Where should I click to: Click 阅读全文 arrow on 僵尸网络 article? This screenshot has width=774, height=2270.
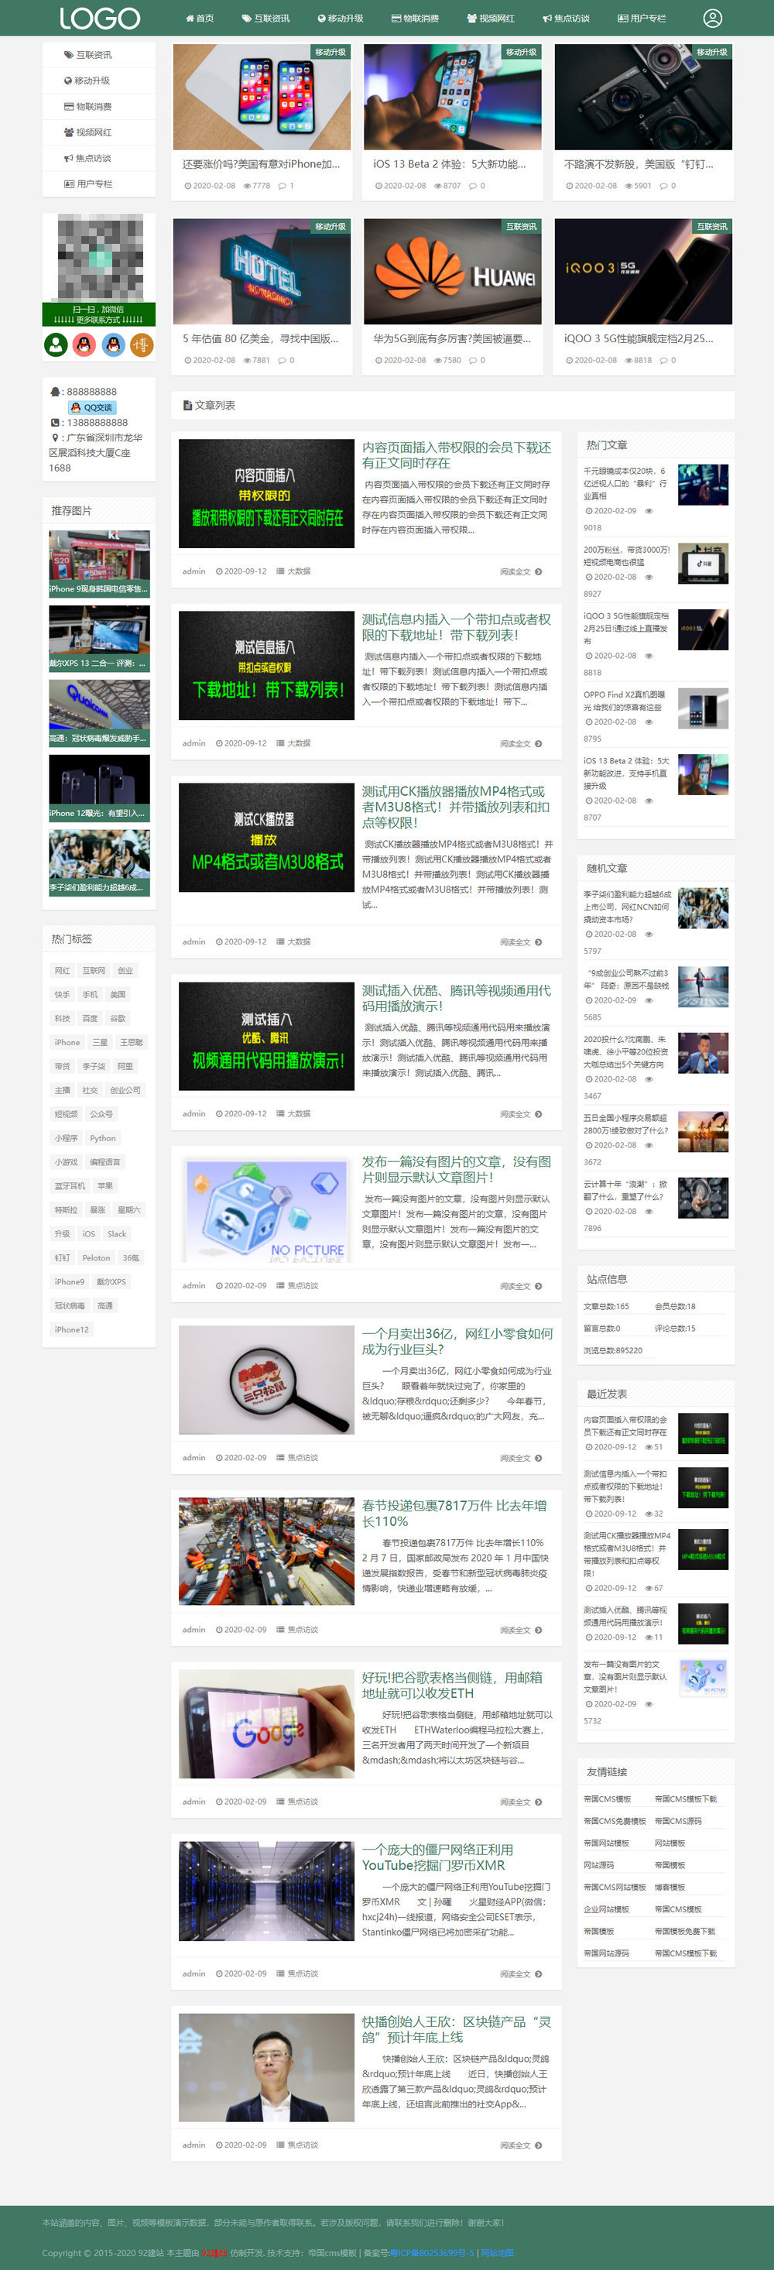(538, 1974)
